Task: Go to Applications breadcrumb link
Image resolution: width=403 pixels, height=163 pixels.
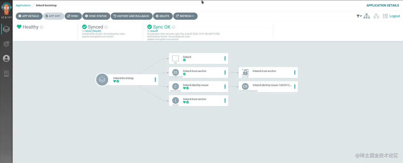Action: pyautogui.click(x=23, y=5)
